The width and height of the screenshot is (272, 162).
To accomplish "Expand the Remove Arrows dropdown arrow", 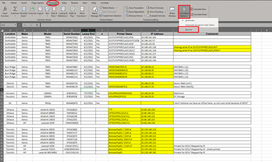I will tap(145, 16).
